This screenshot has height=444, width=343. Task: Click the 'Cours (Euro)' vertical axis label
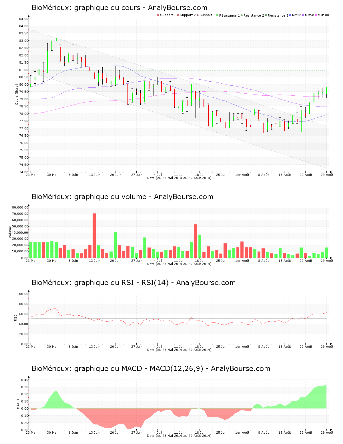[17, 94]
